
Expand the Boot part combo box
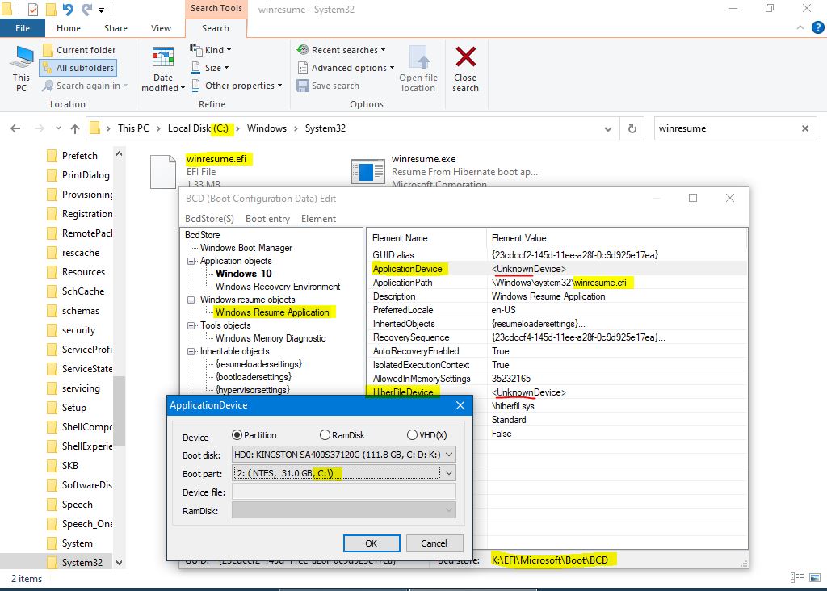tap(449, 473)
